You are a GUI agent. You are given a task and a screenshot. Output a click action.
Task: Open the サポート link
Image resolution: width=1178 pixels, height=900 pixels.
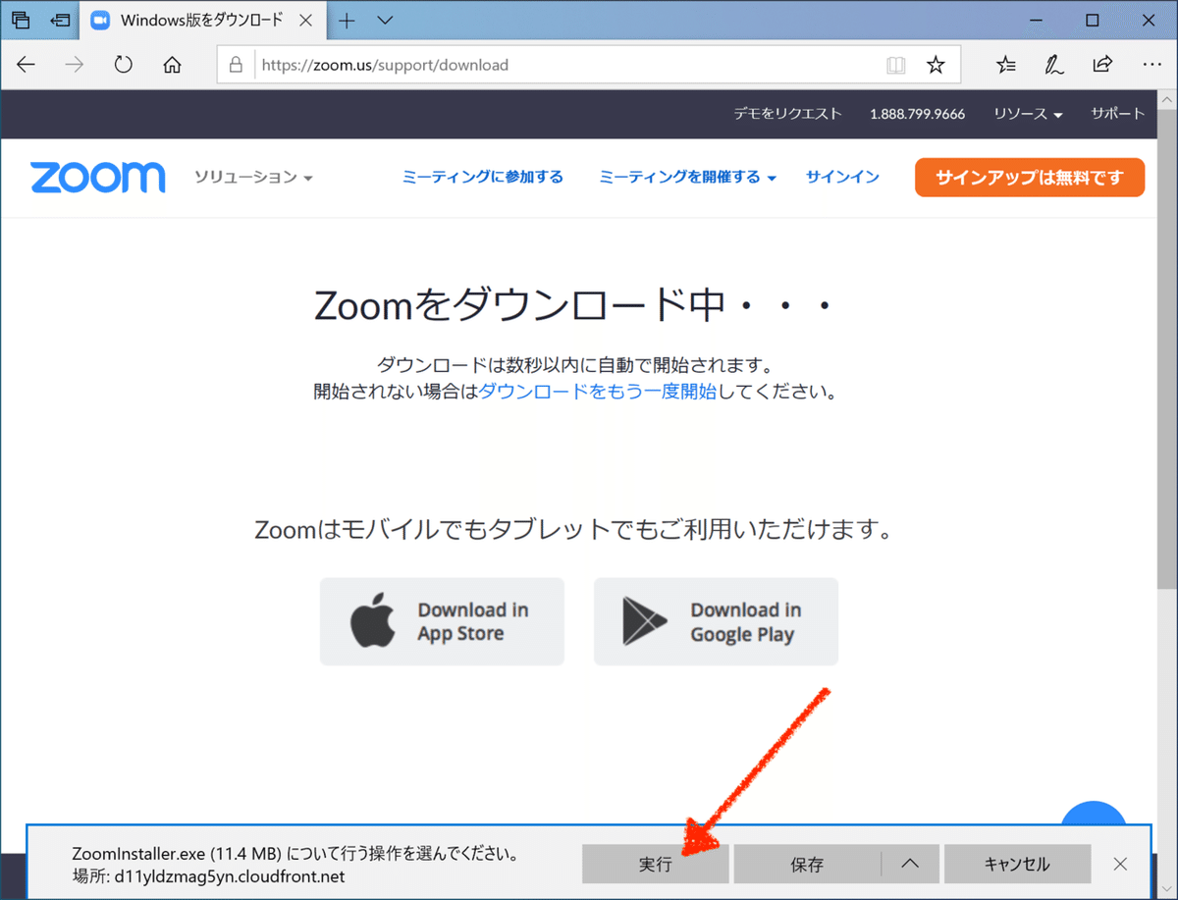1117,114
